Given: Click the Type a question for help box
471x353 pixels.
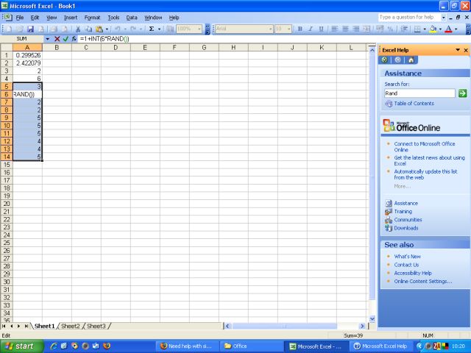Looking at the screenshot, I should pyautogui.click(x=409, y=18).
